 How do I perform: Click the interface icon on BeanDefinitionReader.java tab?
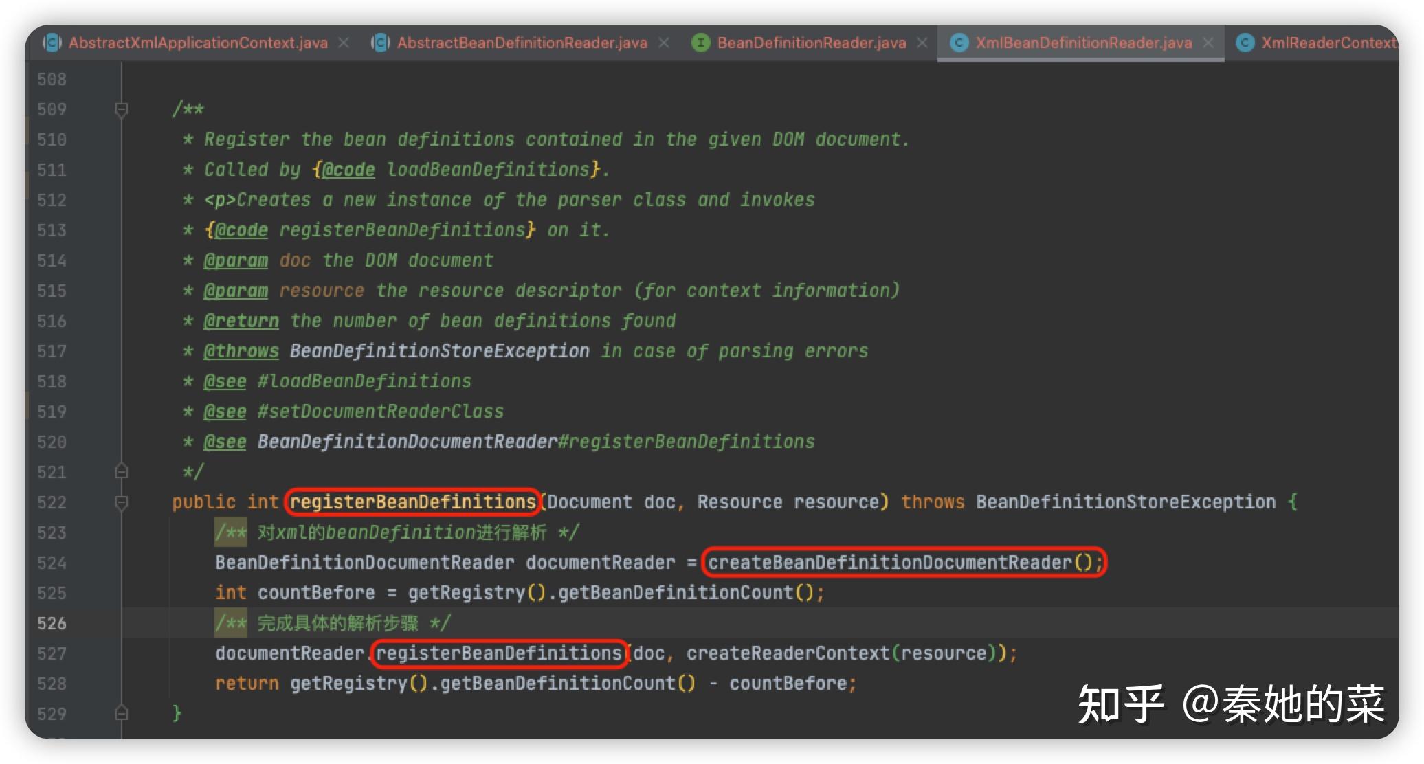click(x=700, y=43)
